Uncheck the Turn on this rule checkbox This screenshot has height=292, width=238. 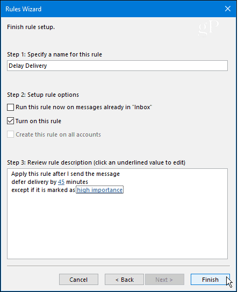10,121
